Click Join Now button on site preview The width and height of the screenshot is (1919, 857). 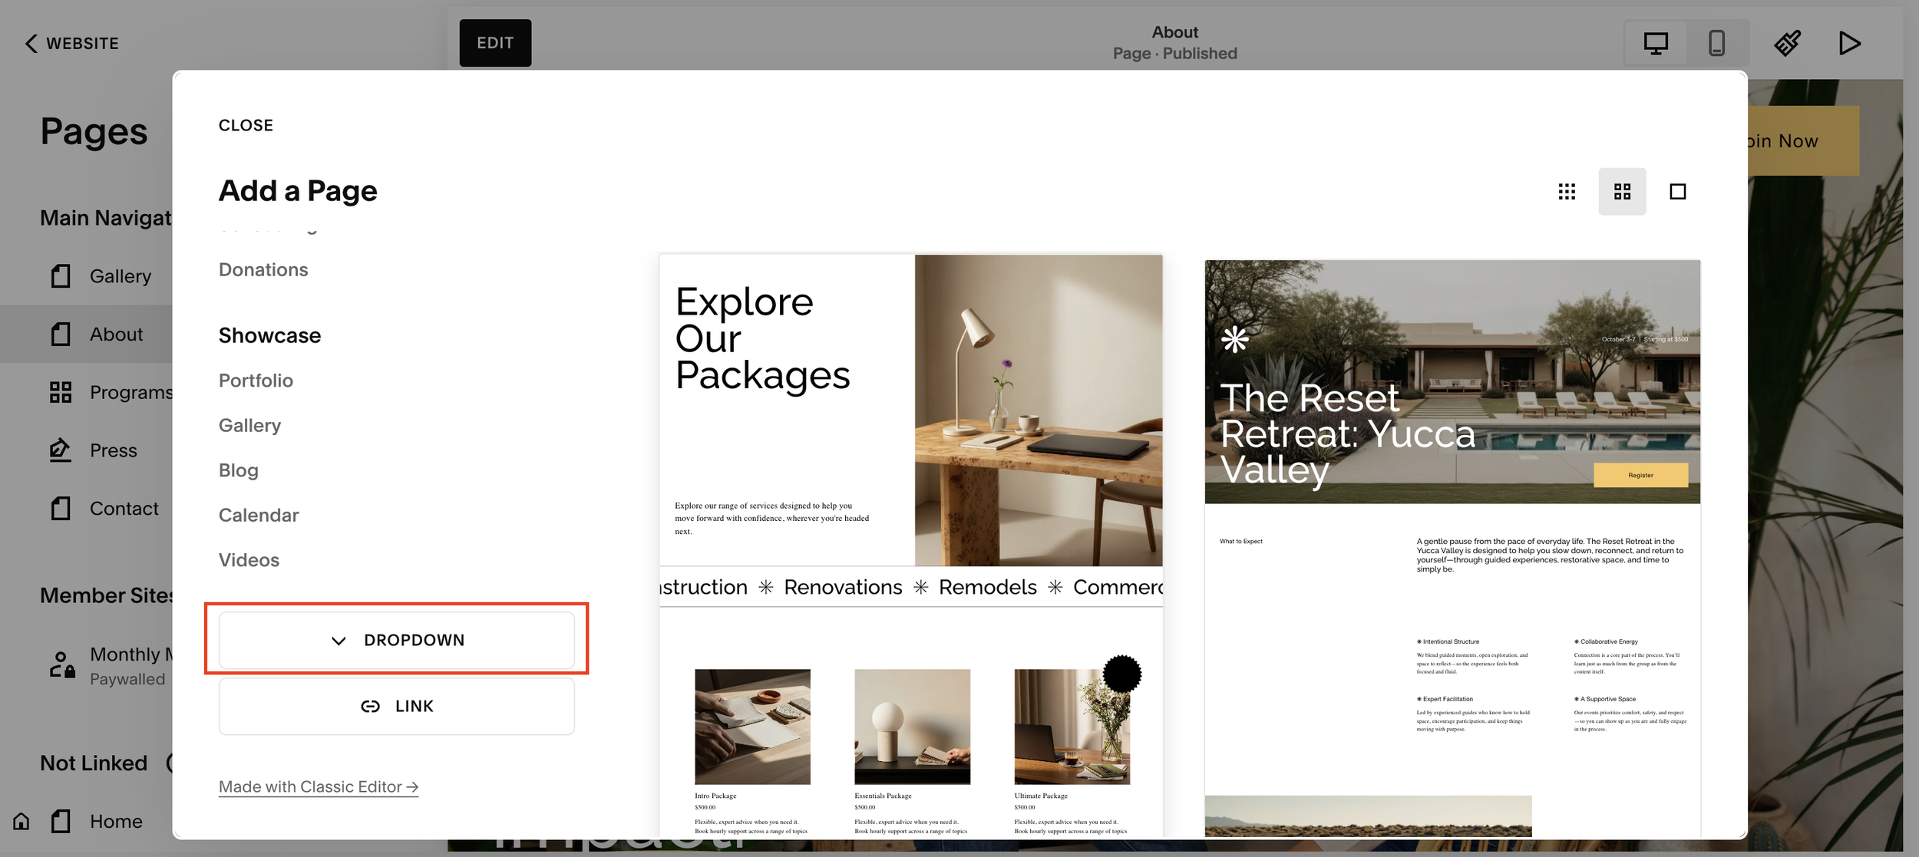point(1803,141)
